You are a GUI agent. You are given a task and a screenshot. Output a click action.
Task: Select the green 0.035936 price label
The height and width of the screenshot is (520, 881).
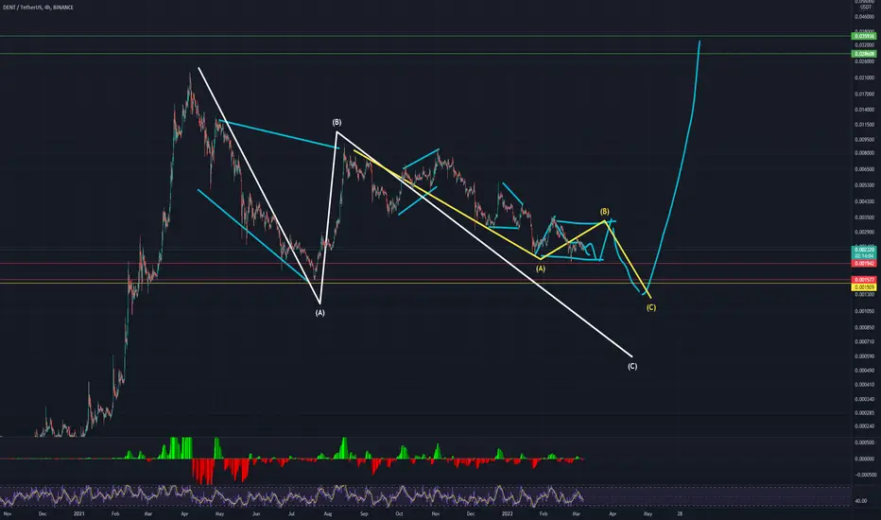coord(864,36)
